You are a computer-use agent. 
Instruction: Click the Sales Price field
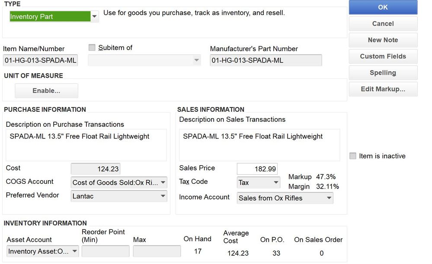[x=257, y=169]
